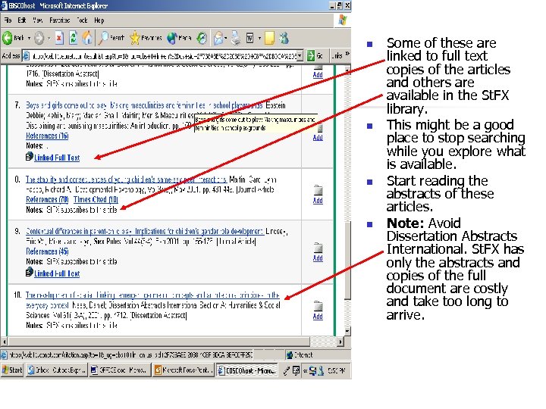
Task: Click the Print toolbar icon
Action: [236, 38]
